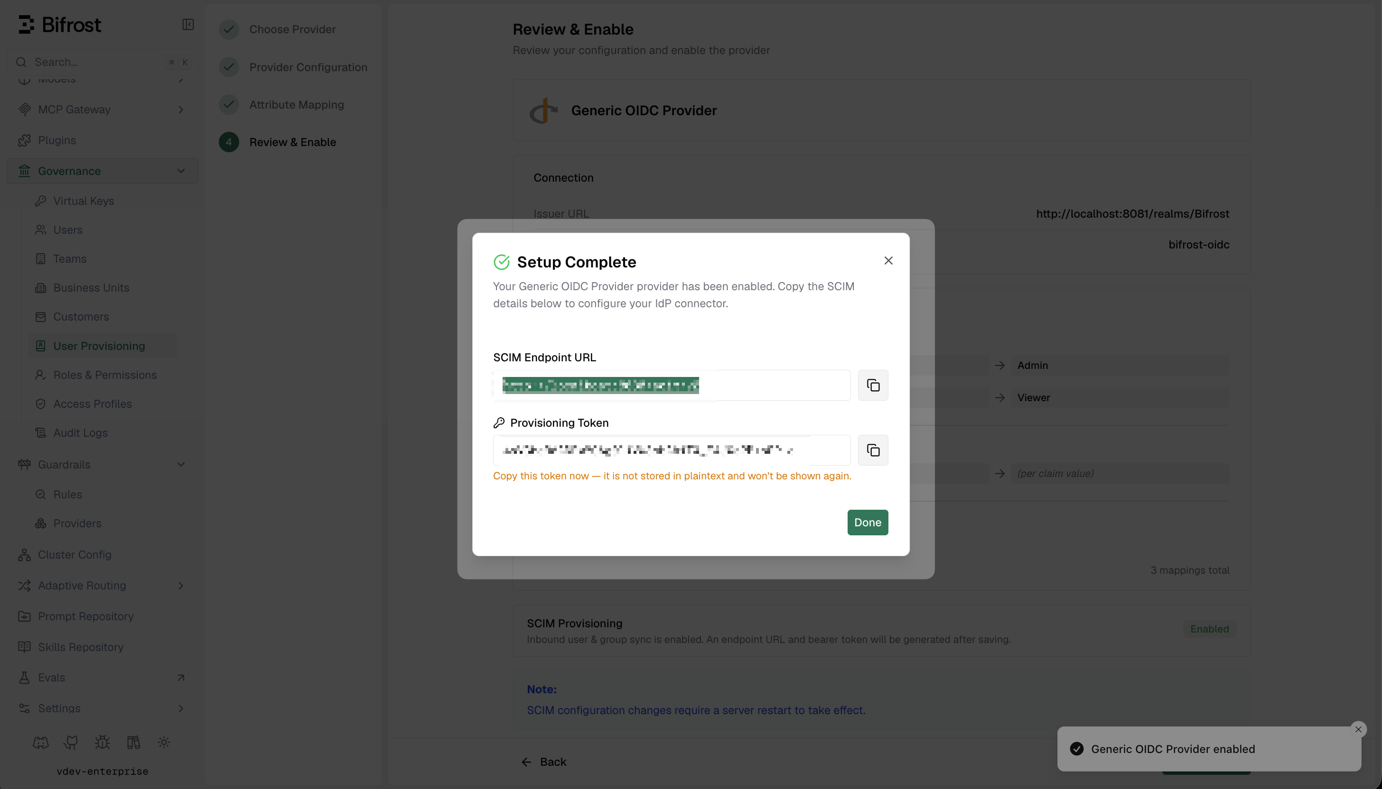Go to the Choose Provider step
The width and height of the screenshot is (1382, 789).
coord(277,29)
